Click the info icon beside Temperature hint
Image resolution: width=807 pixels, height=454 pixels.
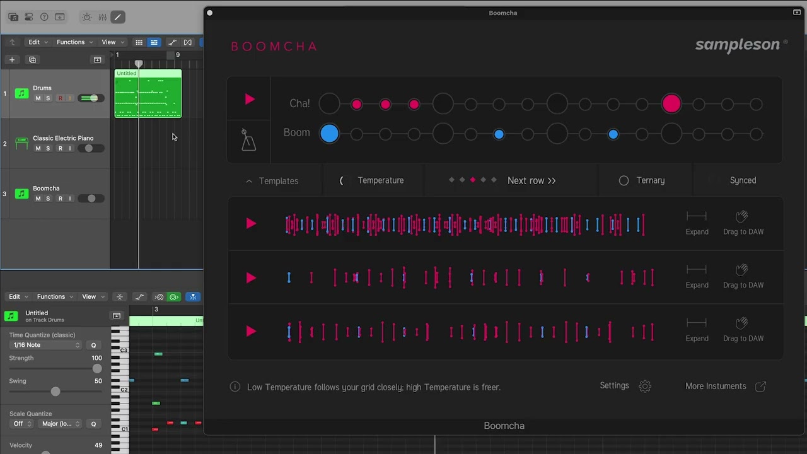pos(235,387)
